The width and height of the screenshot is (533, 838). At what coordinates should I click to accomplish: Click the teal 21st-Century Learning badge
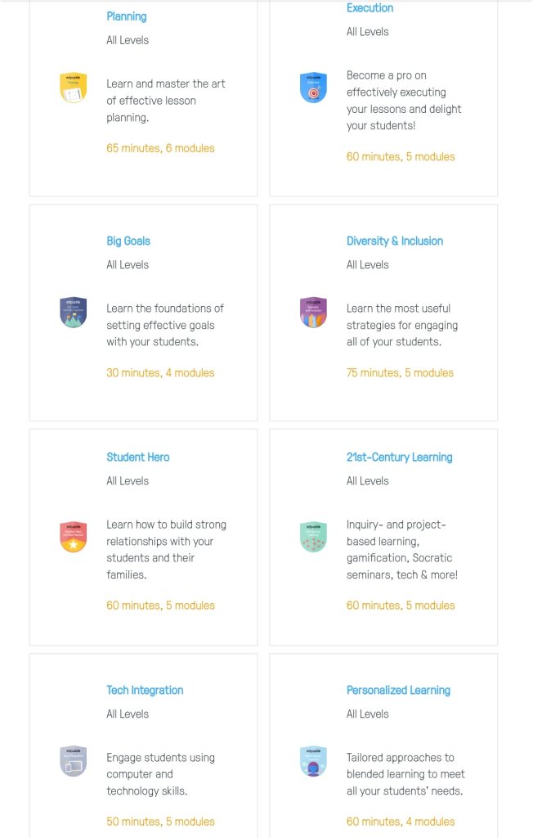(x=313, y=537)
